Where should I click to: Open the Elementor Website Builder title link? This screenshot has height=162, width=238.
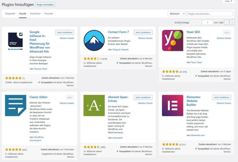pos(193,101)
